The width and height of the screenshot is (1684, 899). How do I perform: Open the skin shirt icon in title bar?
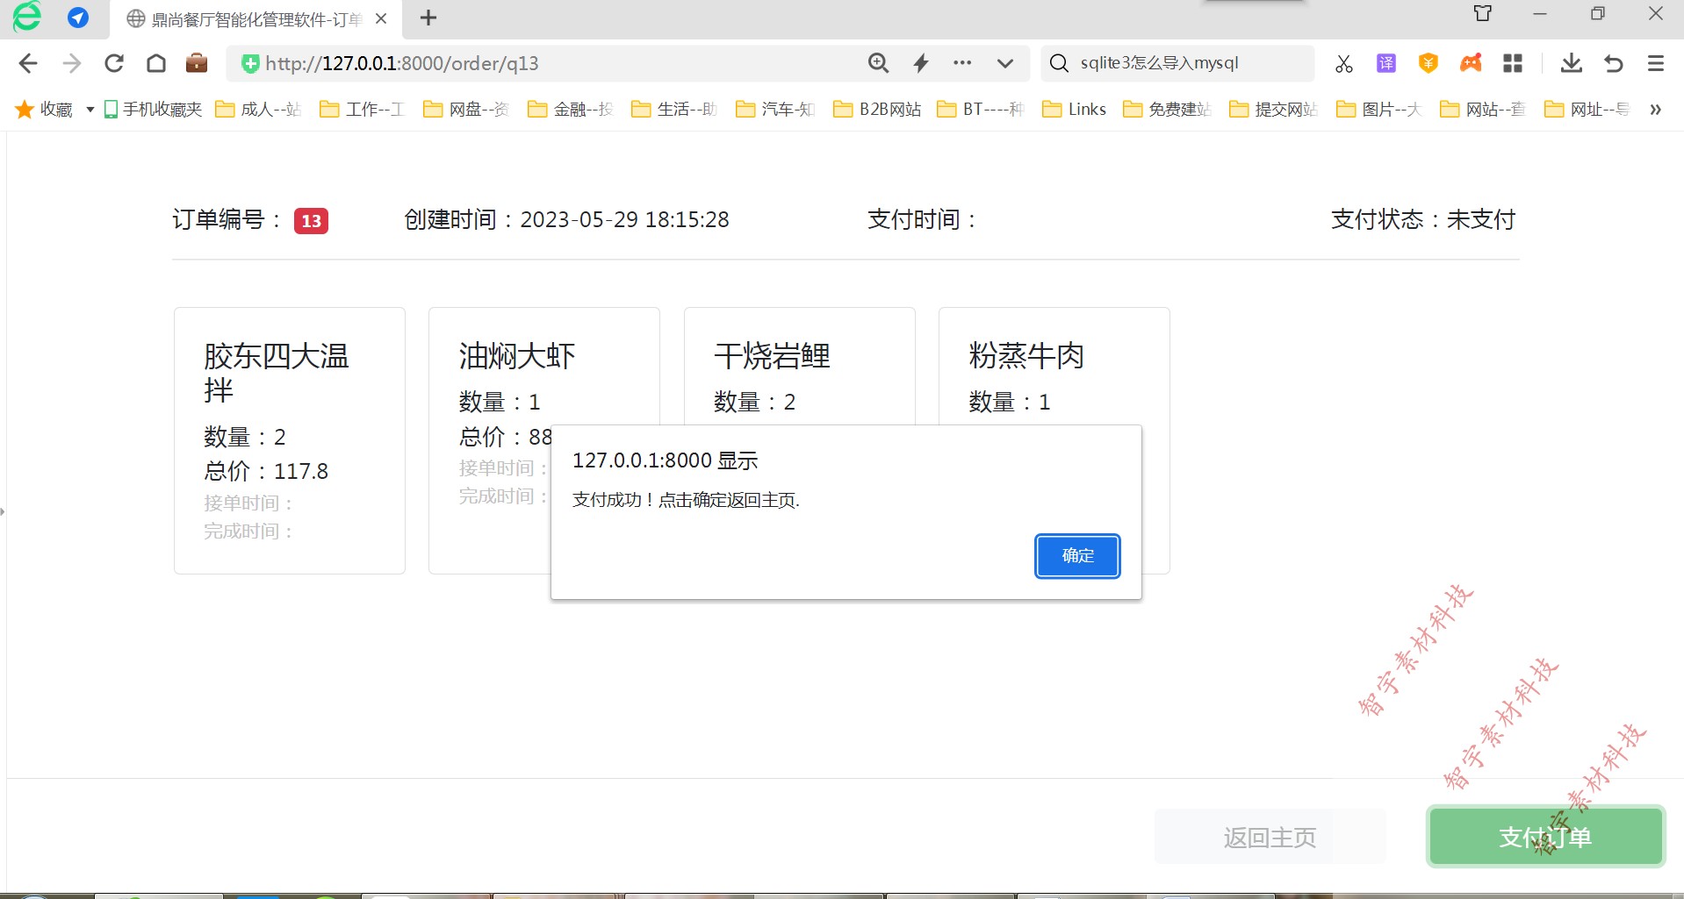pos(1482,13)
